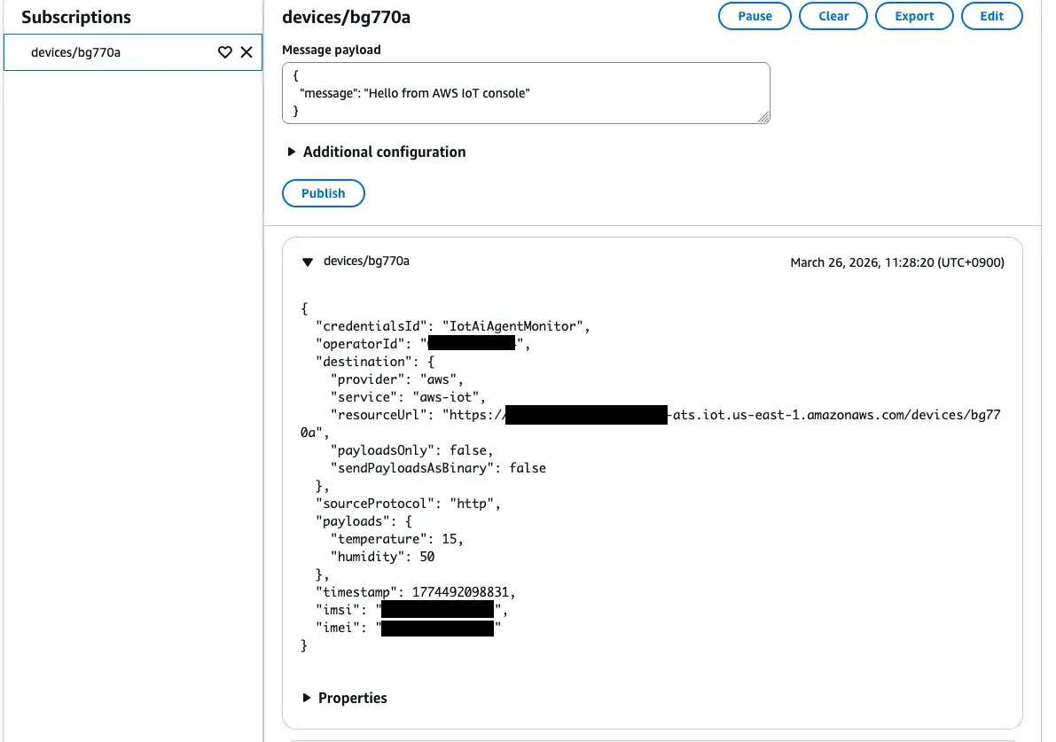Screen dimensions: 1056x742
Task: Click inside the Message payload editor
Action: click(x=526, y=92)
